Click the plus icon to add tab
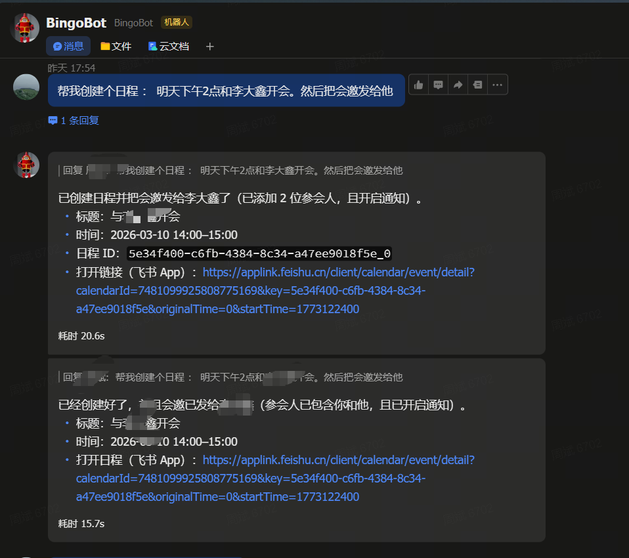 coord(210,47)
